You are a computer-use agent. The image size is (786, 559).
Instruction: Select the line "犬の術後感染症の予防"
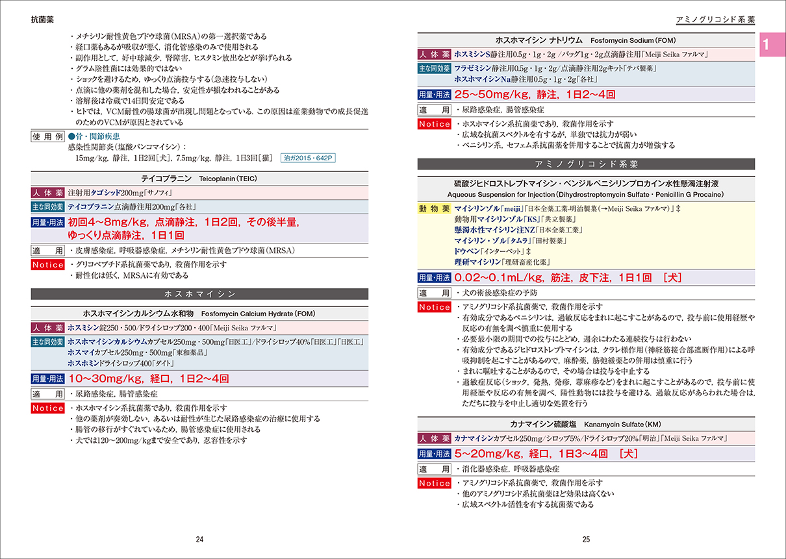(499, 293)
